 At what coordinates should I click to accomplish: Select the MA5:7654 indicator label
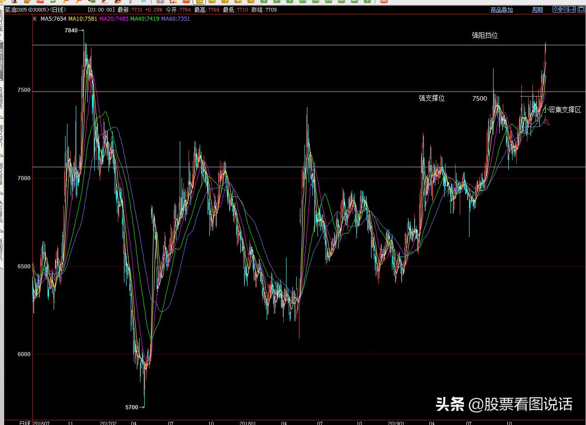[x=54, y=19]
